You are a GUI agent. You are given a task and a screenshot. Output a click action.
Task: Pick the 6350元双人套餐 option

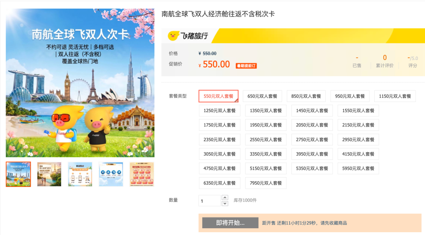pyautogui.click(x=220, y=183)
